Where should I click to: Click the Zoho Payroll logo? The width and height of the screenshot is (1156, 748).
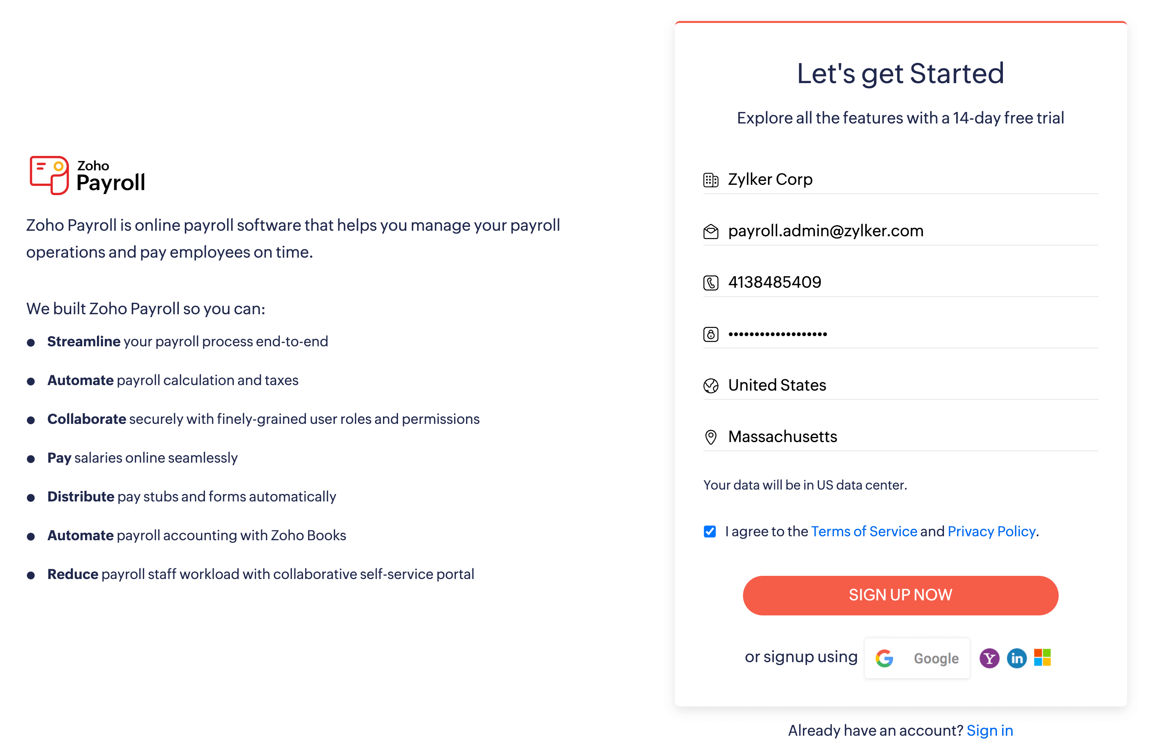[x=87, y=175]
